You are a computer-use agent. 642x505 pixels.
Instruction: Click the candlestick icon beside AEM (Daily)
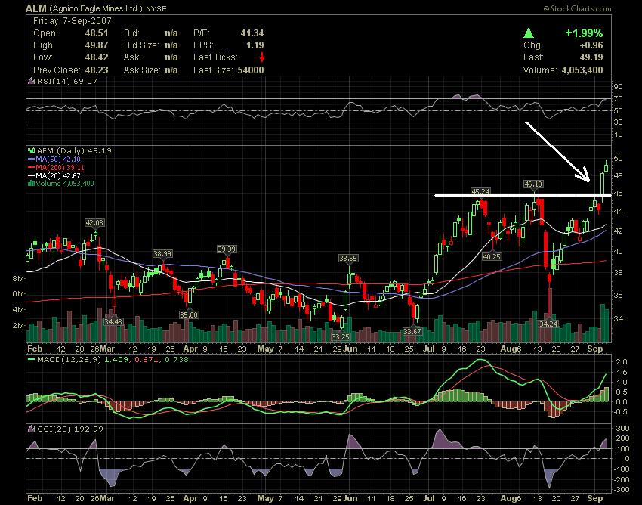click(x=31, y=151)
